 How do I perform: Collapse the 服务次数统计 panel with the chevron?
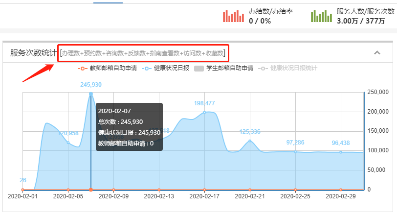coord(377,53)
